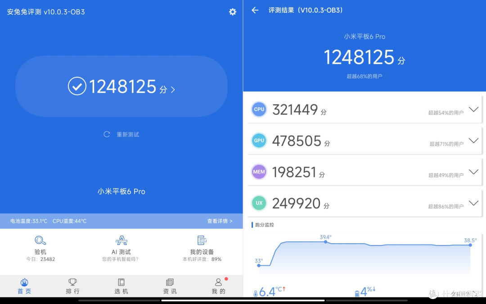Tap the 321449 CPU score
Viewport: 486px width, 304px height.
pos(295,109)
